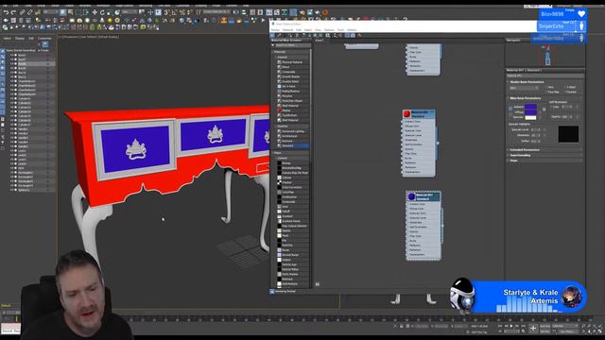Choose Falloff in the Maps list
This screenshot has height=340, width=605.
292,212
